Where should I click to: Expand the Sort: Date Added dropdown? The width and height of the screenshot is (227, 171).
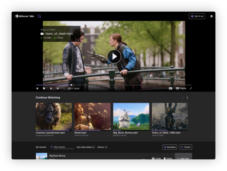85,147
